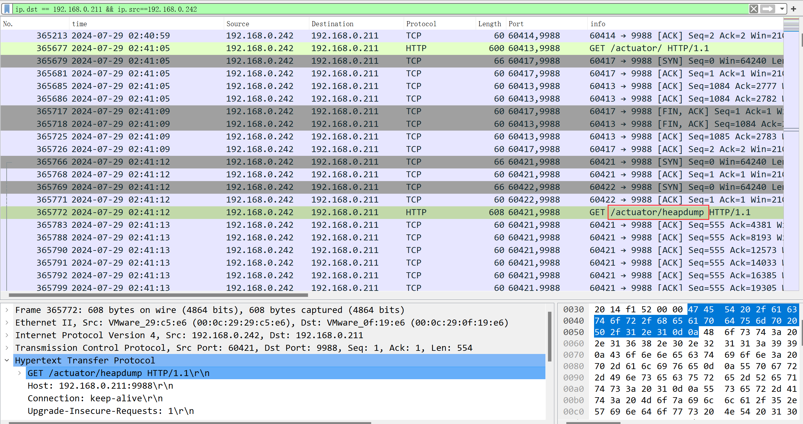Select packet 365686 Ack=2782 row
Viewport: 803px width, 424px height.
tap(392, 99)
